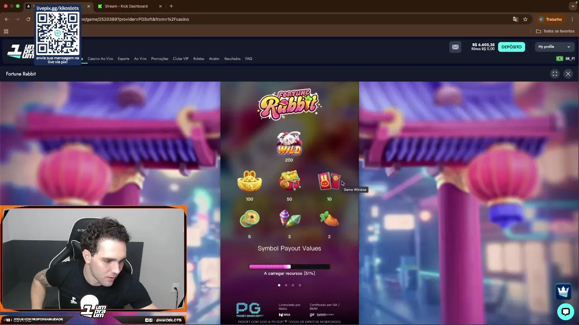Open the Chrome three-dot menu
Screen dimensions: 579x325
click(x=572, y=19)
